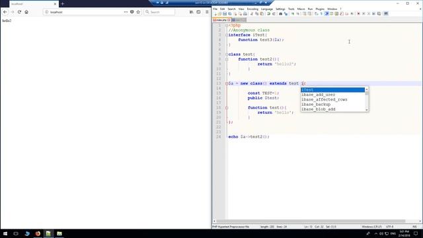Image resolution: width=423 pixels, height=238 pixels.
Task: Open Firefox page actions three-dot menu
Action: [x=126, y=12]
